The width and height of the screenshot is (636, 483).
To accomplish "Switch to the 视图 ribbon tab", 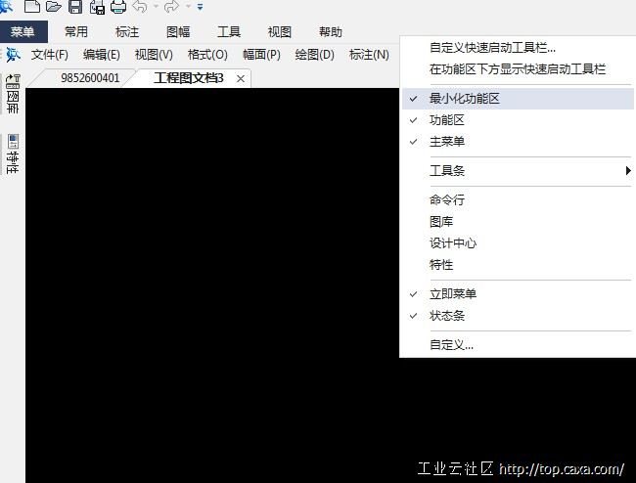I will pyautogui.click(x=280, y=31).
